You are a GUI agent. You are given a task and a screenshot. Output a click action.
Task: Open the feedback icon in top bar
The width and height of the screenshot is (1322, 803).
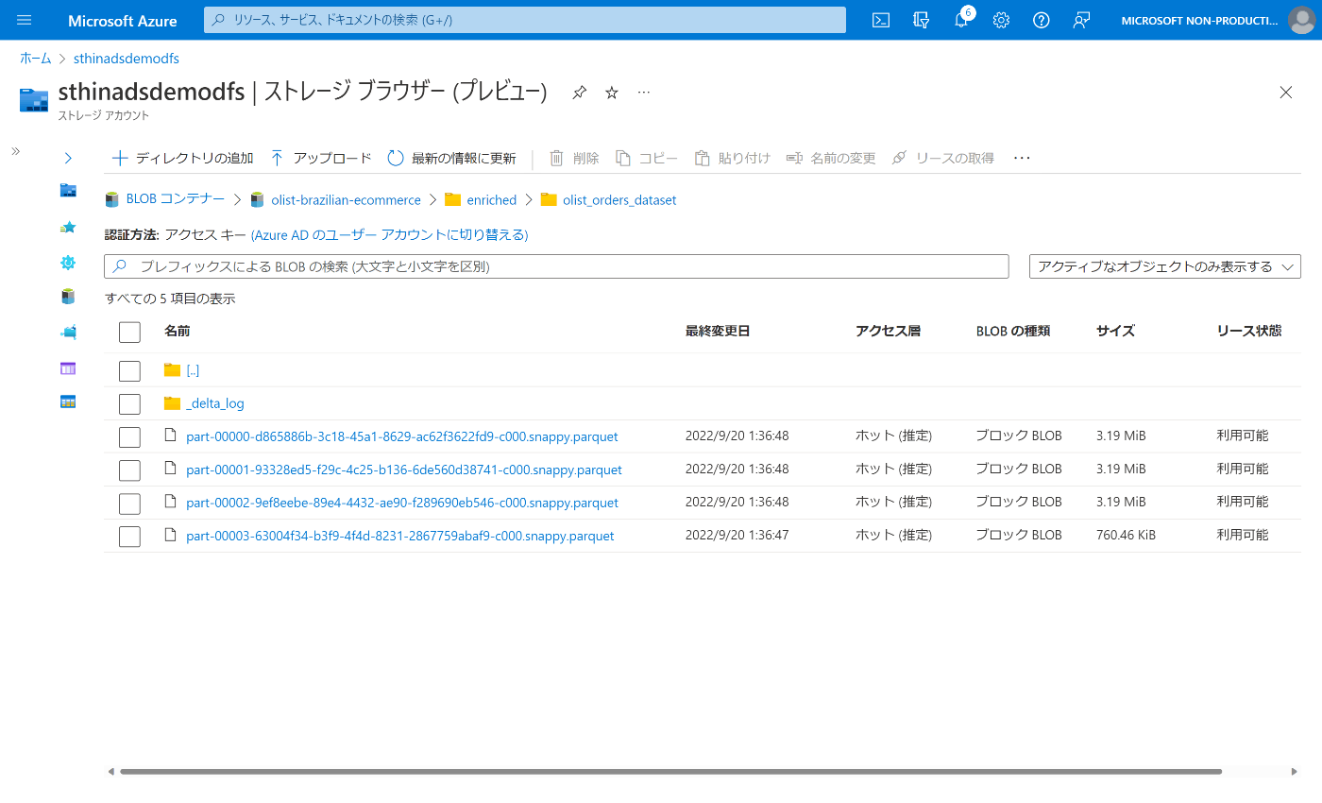point(1082,20)
